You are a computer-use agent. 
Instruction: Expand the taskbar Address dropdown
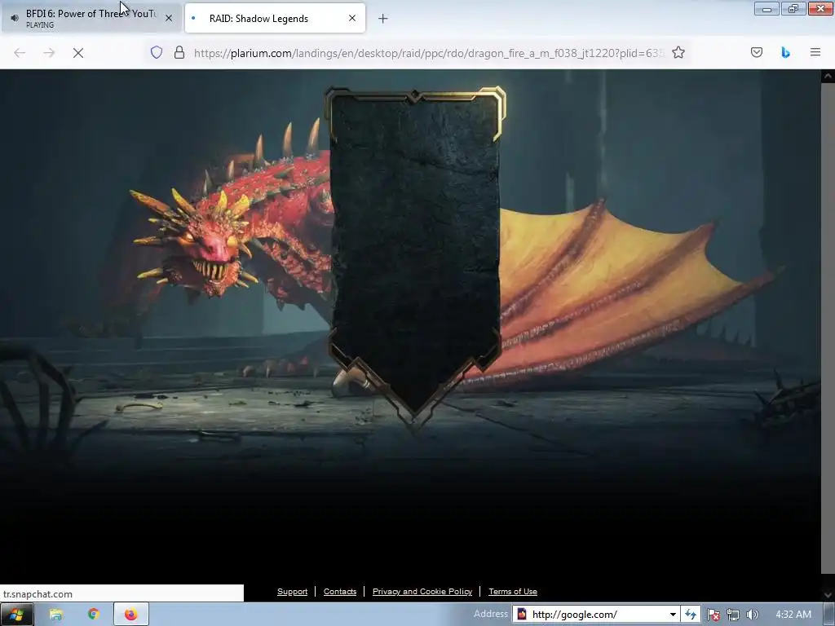[x=673, y=615]
